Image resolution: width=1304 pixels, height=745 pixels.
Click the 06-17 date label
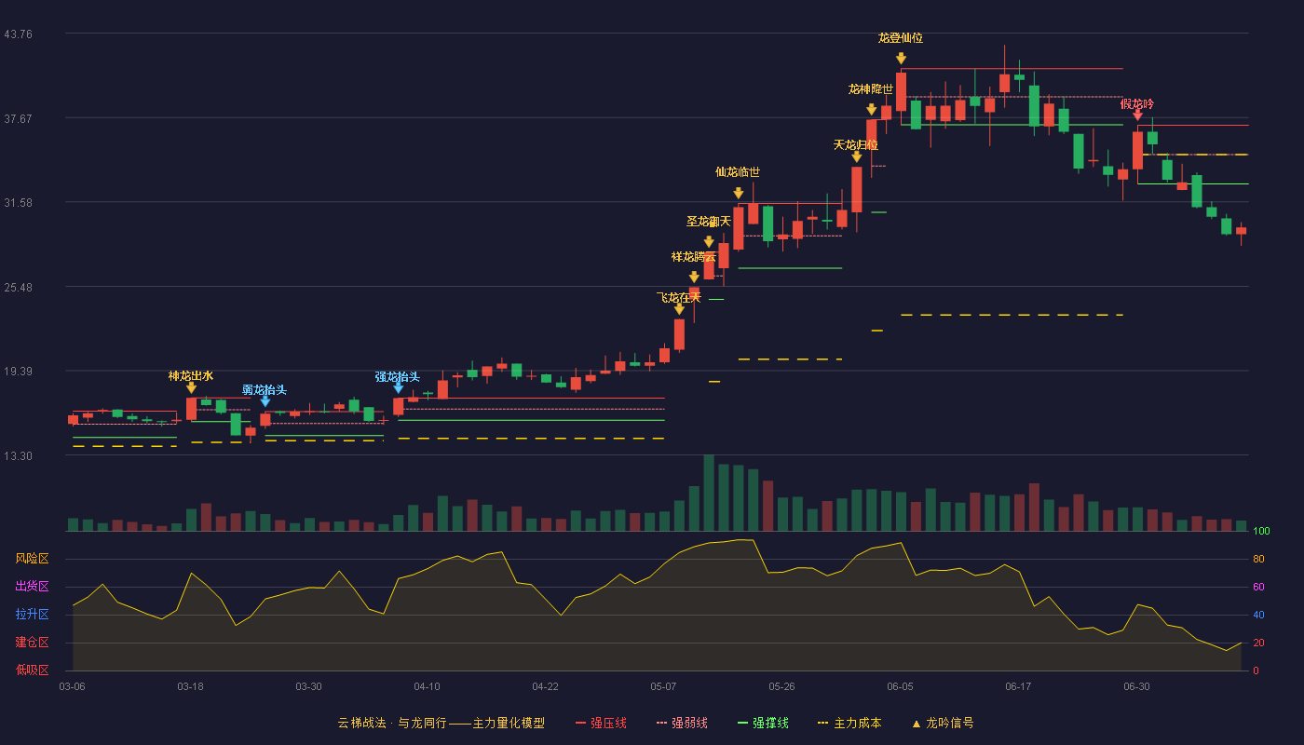[x=1019, y=686]
